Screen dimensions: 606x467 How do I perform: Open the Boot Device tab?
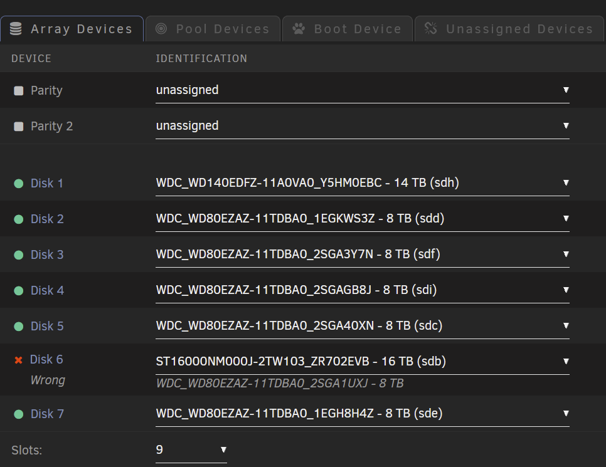(348, 29)
